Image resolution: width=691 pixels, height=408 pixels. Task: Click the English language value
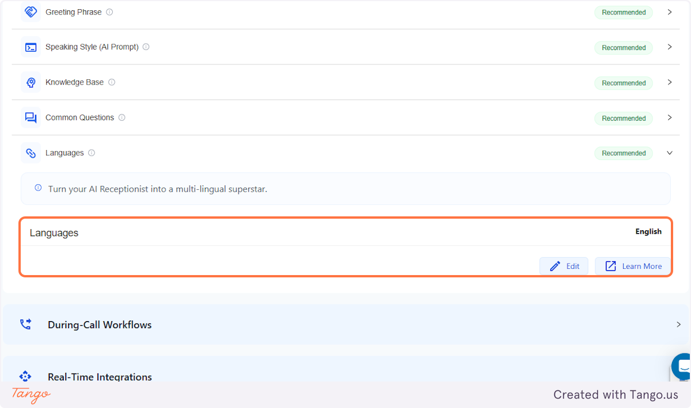(x=648, y=231)
